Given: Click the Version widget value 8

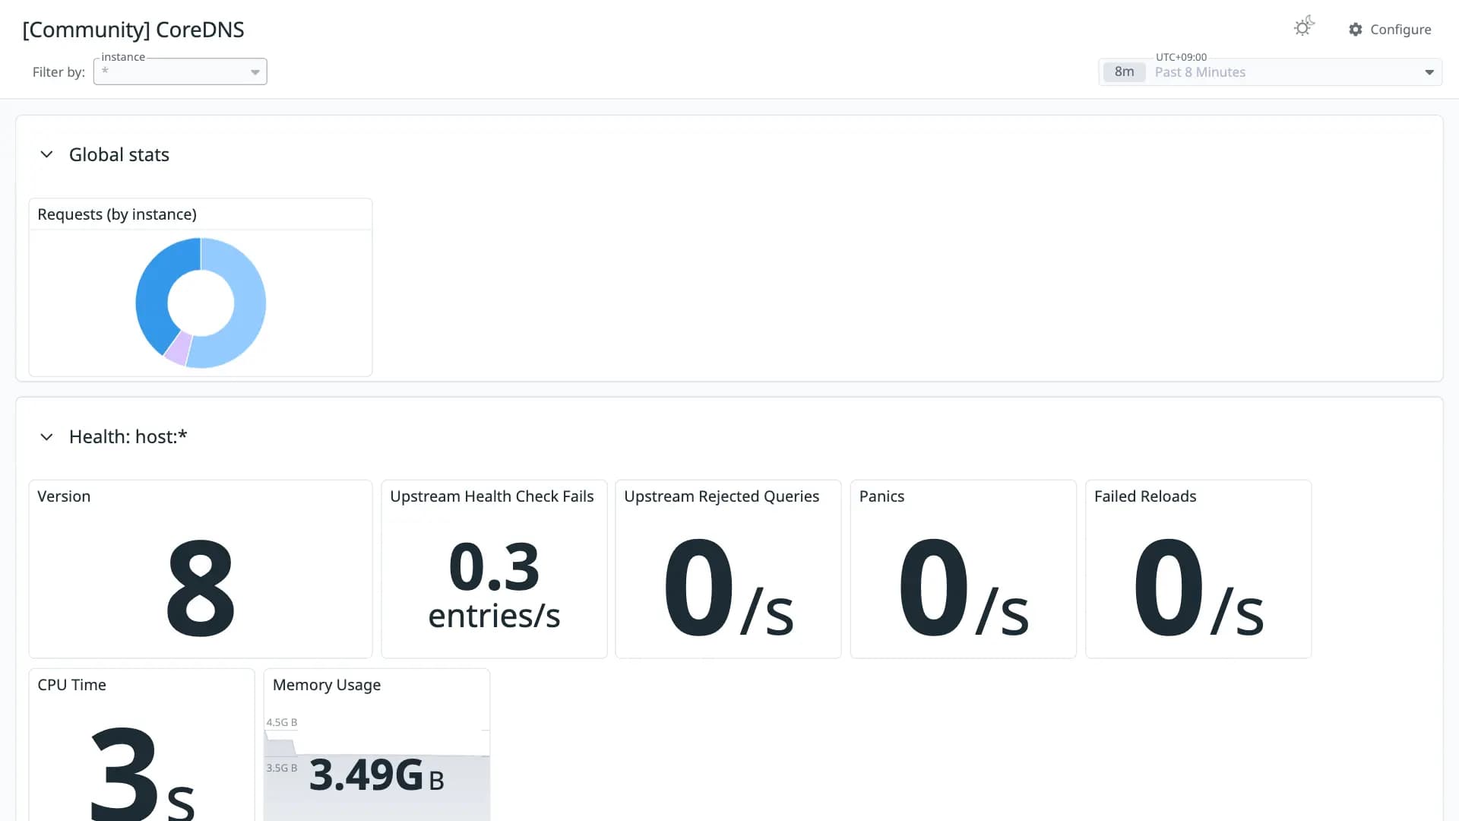Looking at the screenshot, I should click(x=201, y=586).
